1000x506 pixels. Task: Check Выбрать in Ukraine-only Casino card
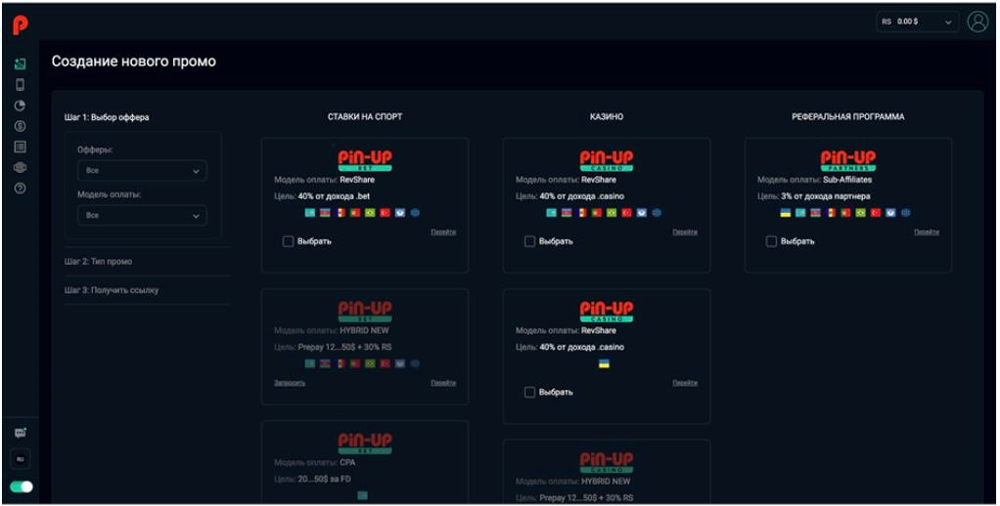(529, 392)
